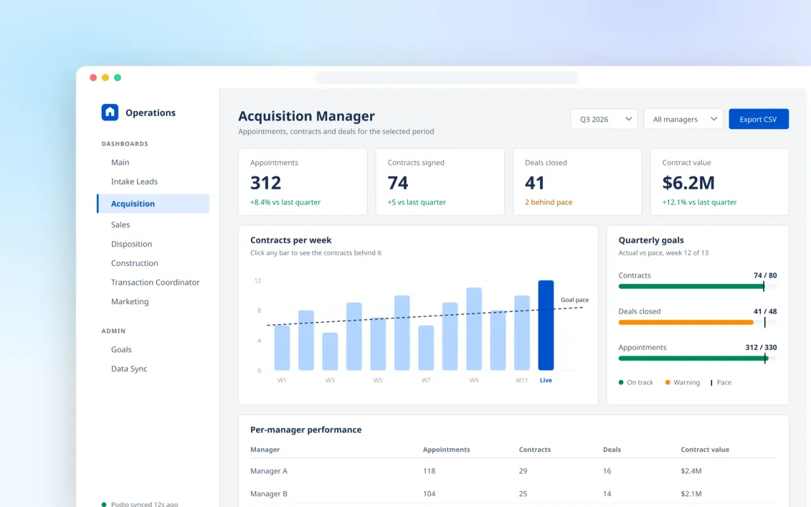The width and height of the screenshot is (811, 507).
Task: Click the On track green legend dot
Action: coord(621,382)
